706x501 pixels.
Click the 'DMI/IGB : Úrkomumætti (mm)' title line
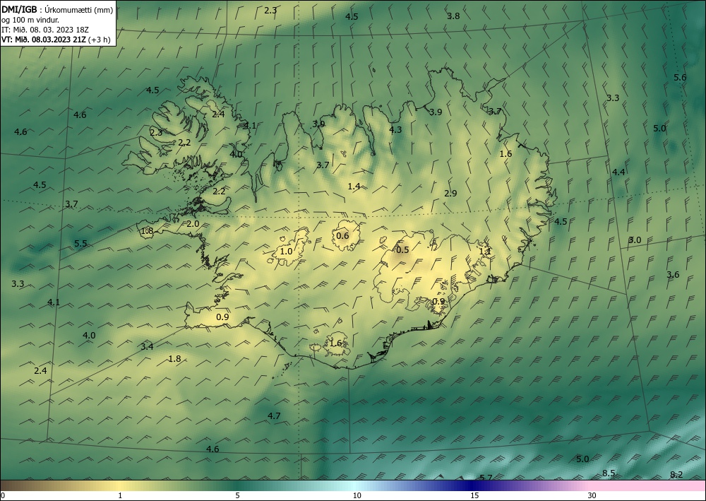point(57,11)
